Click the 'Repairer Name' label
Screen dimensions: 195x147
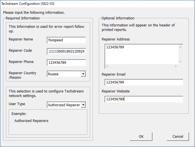click(21, 39)
